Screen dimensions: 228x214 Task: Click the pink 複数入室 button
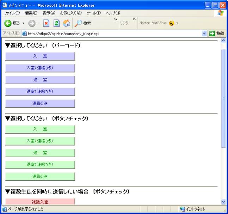40,202
